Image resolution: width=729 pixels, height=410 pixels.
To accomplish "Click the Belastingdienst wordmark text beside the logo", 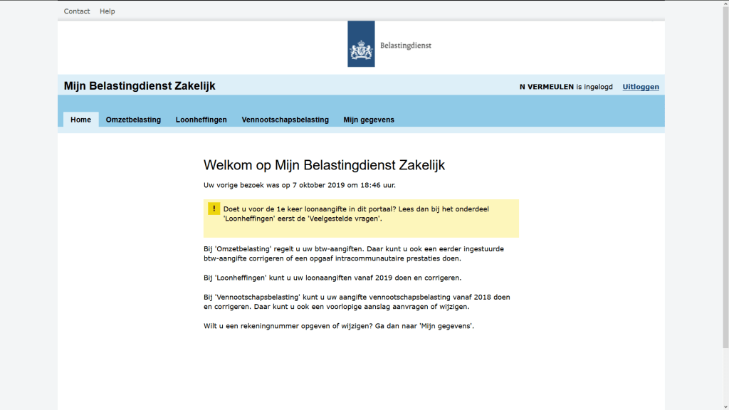I will pyautogui.click(x=405, y=46).
